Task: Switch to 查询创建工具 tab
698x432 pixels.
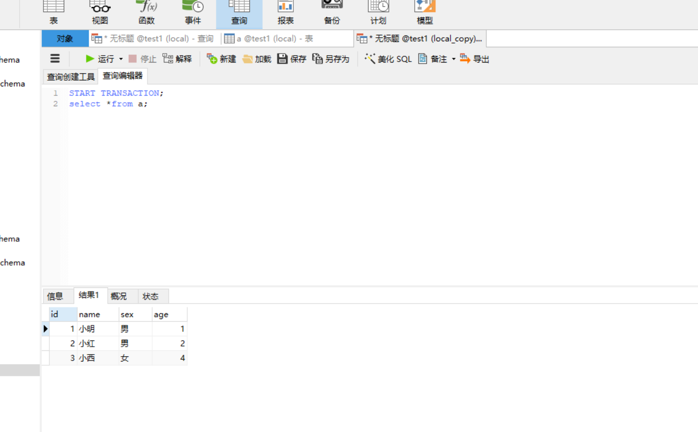Action: tap(71, 77)
